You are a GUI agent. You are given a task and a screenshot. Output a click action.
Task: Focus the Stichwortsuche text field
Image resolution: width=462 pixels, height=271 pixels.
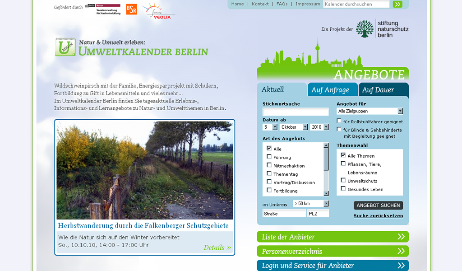coord(296,112)
